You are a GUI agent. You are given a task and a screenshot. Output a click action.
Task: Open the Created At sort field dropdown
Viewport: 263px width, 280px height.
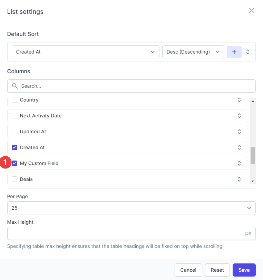tap(85, 51)
